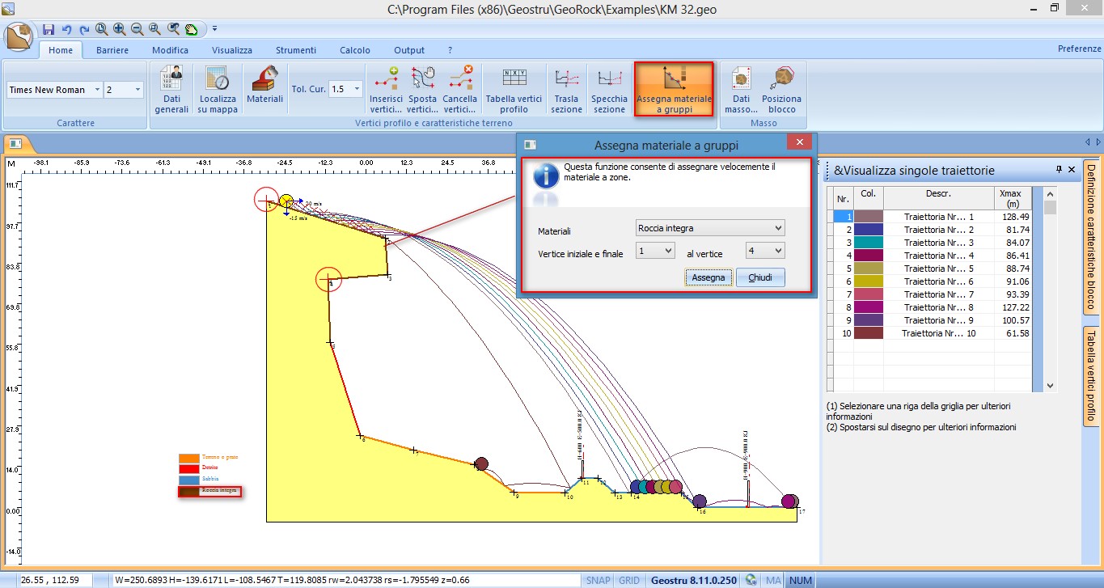Click color swatch of Traiettoria Nr. 1
The image size is (1104, 588).
[x=869, y=217]
